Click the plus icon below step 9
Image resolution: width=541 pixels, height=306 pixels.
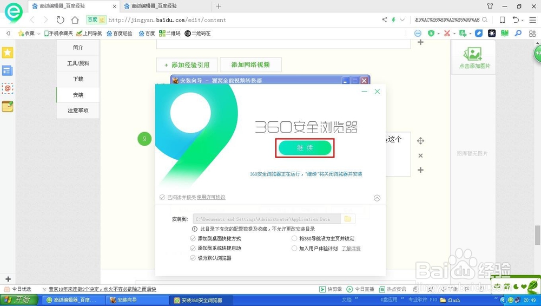coord(420,170)
